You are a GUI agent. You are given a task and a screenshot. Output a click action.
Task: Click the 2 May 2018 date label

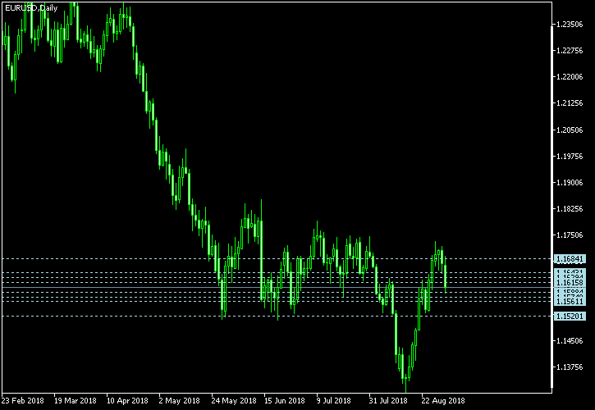[x=179, y=400]
